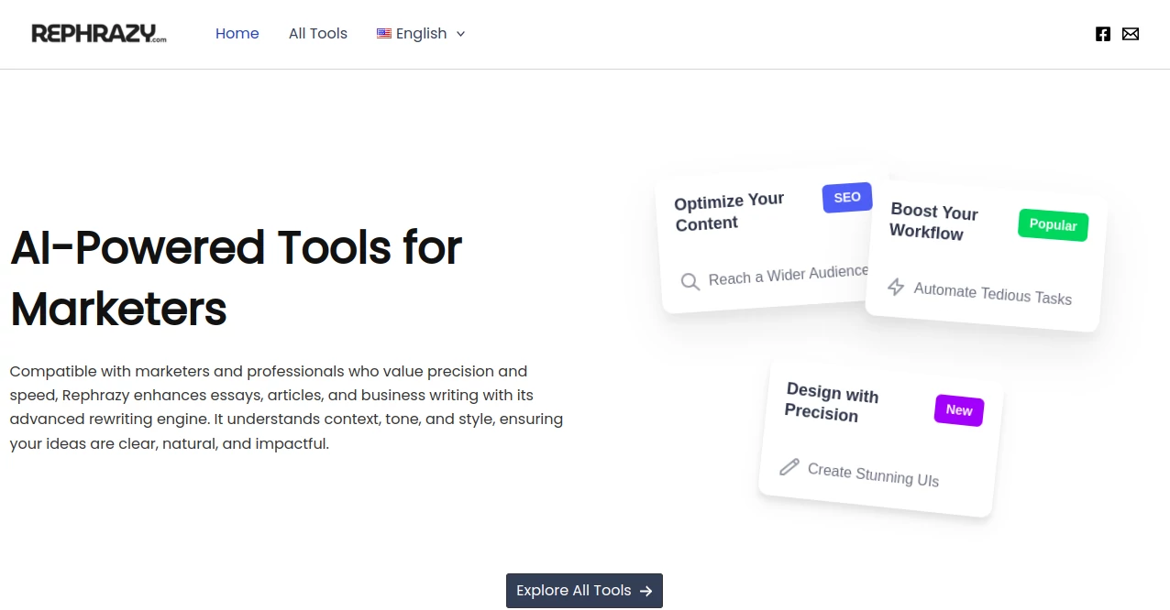1170x610 pixels.
Task: Select the SEO badge on Optimize Your Content
Action: 846,197
